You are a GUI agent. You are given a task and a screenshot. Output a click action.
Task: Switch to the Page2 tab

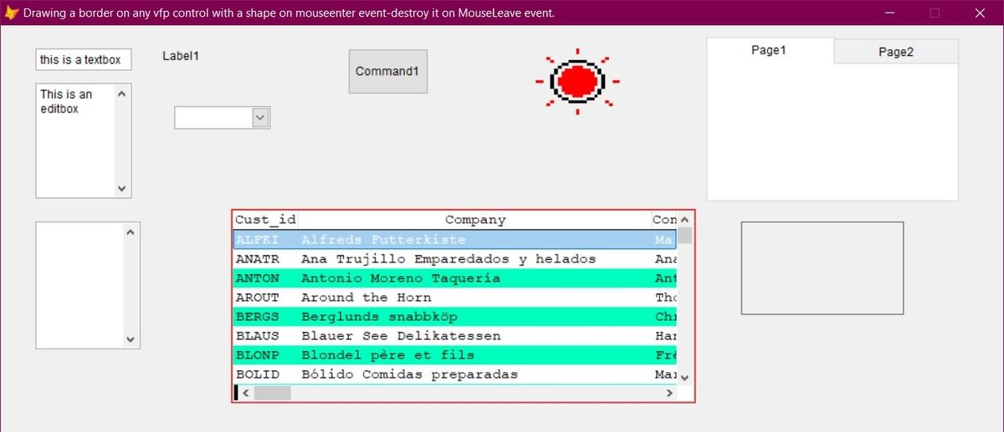click(895, 52)
